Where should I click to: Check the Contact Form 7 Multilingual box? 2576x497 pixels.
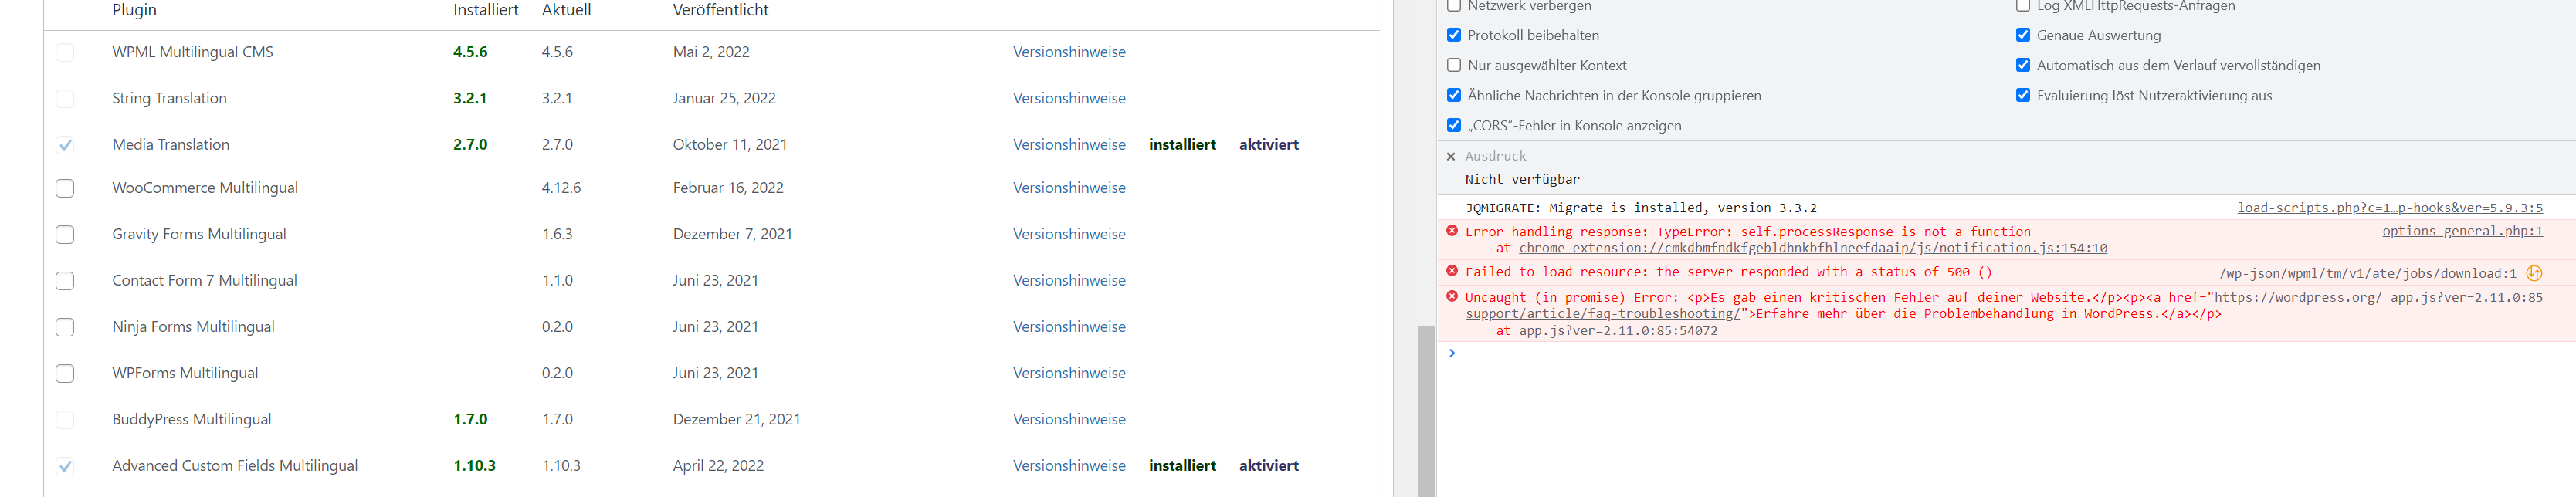[65, 281]
